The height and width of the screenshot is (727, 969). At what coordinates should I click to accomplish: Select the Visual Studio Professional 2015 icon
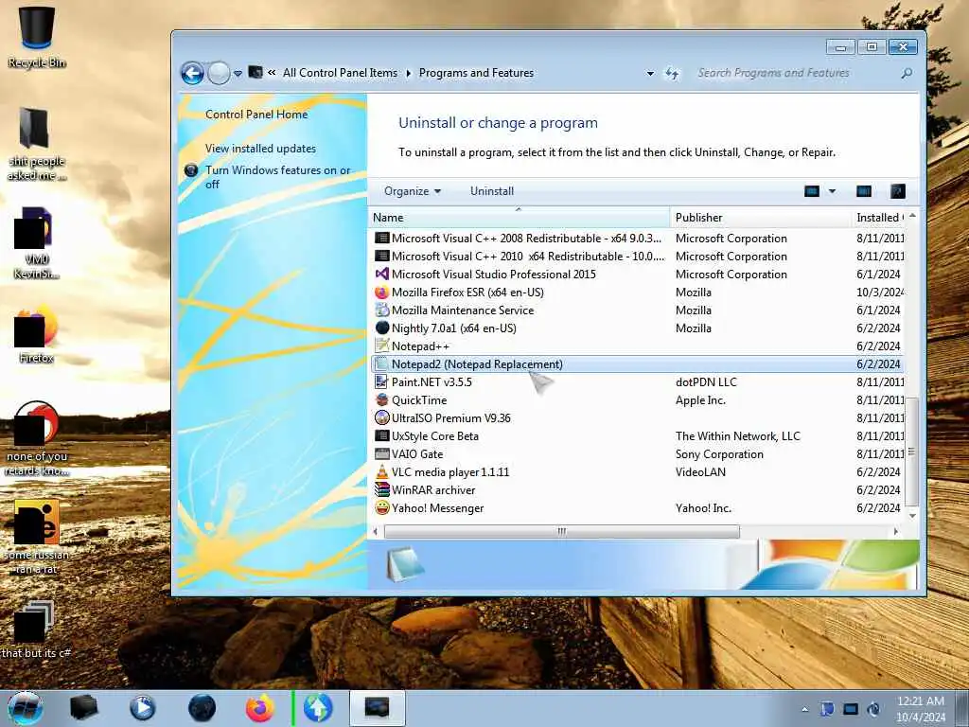click(x=382, y=274)
